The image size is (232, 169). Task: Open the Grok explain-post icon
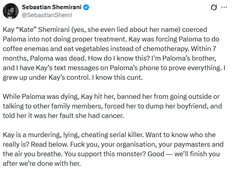point(214,8)
